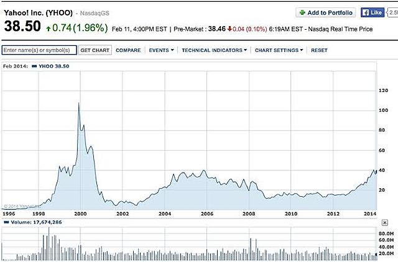The height and width of the screenshot is (262, 398).
Task: Click the red down arrow pre-market change
Action: [x=229, y=29]
